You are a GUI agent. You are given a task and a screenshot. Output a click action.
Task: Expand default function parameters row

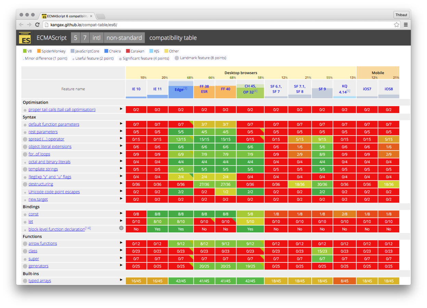point(121,124)
